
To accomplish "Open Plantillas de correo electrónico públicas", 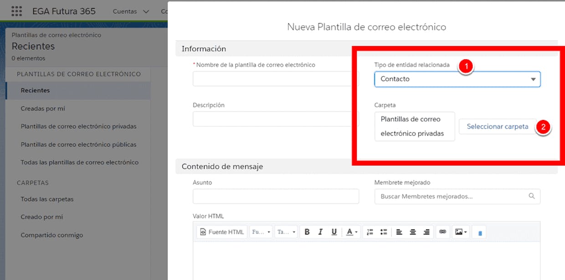I will (78, 145).
